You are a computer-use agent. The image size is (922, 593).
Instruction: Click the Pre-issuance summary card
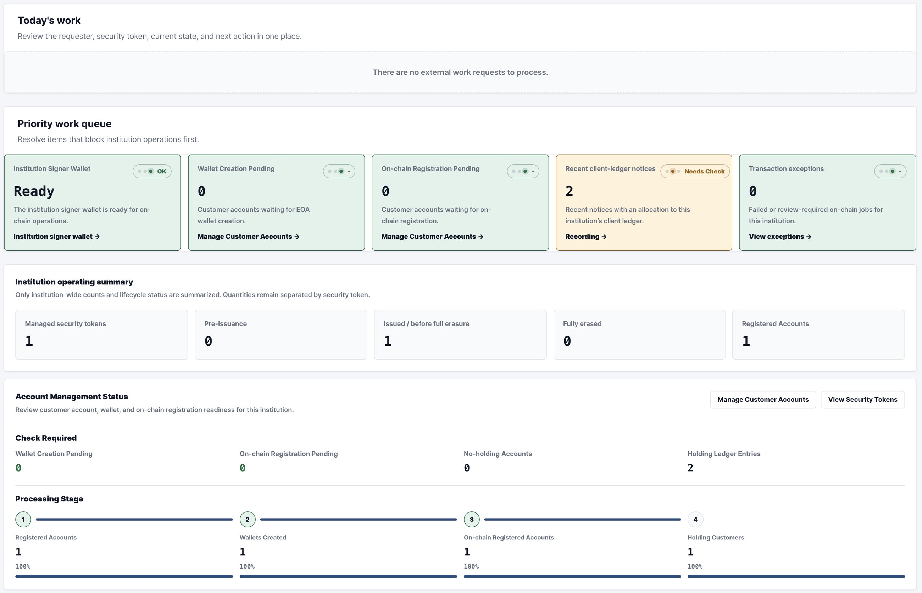[x=281, y=334]
